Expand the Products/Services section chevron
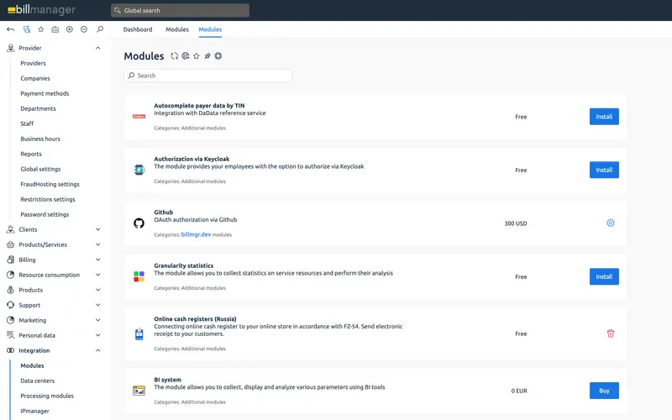This screenshot has width=672, height=420. coord(97,244)
